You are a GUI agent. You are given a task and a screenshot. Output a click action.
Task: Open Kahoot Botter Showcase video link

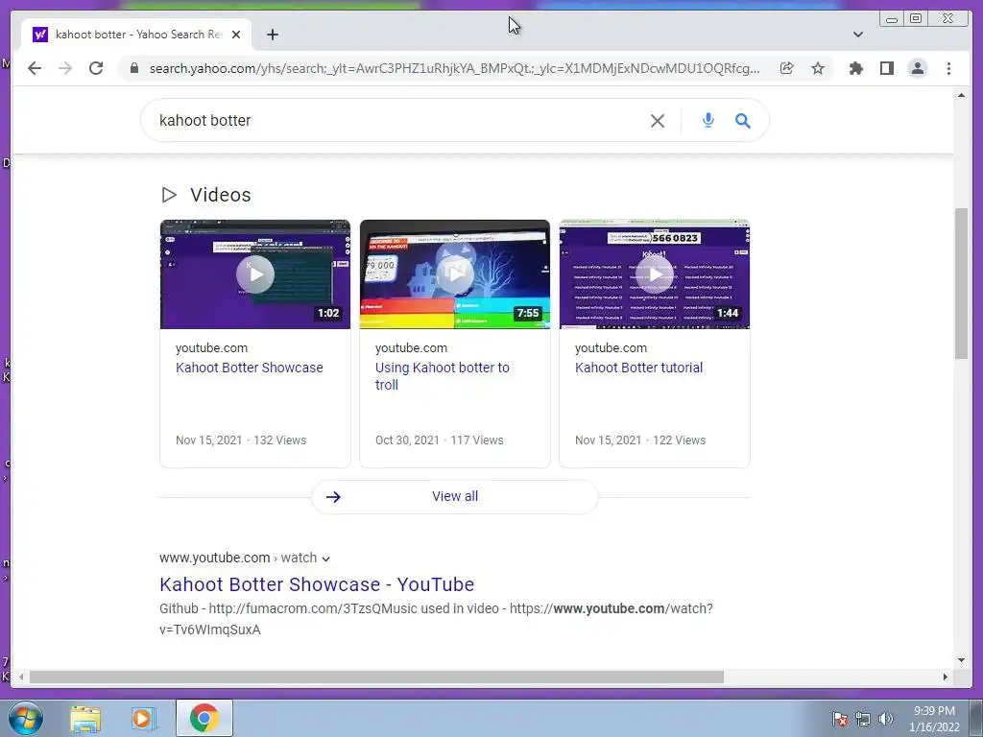tap(250, 368)
